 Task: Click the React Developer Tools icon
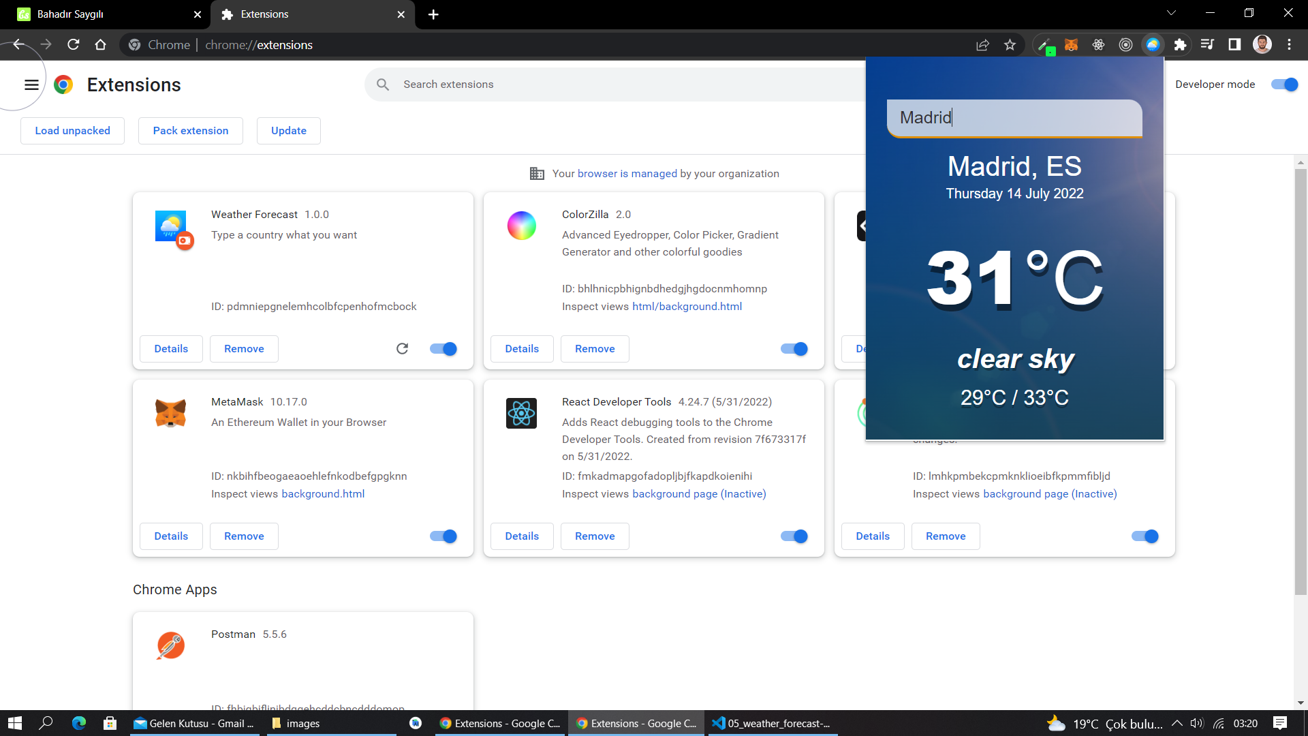point(520,411)
